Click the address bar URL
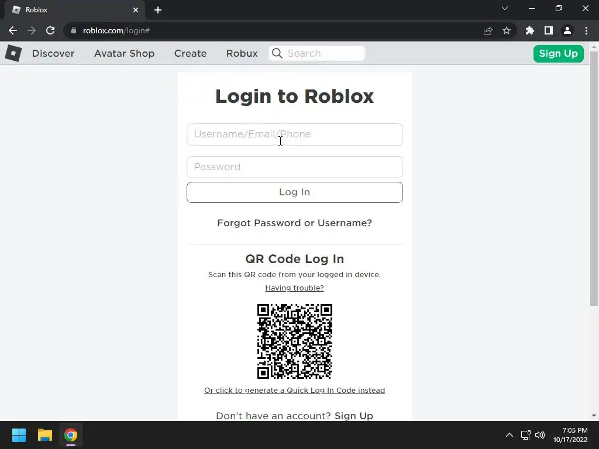Viewport: 599px width, 449px height. click(116, 30)
